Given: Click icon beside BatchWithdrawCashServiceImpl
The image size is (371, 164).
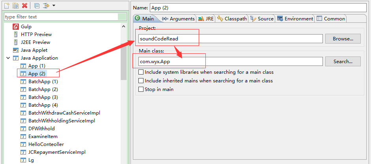Looking at the screenshot, I should [x=23, y=113].
